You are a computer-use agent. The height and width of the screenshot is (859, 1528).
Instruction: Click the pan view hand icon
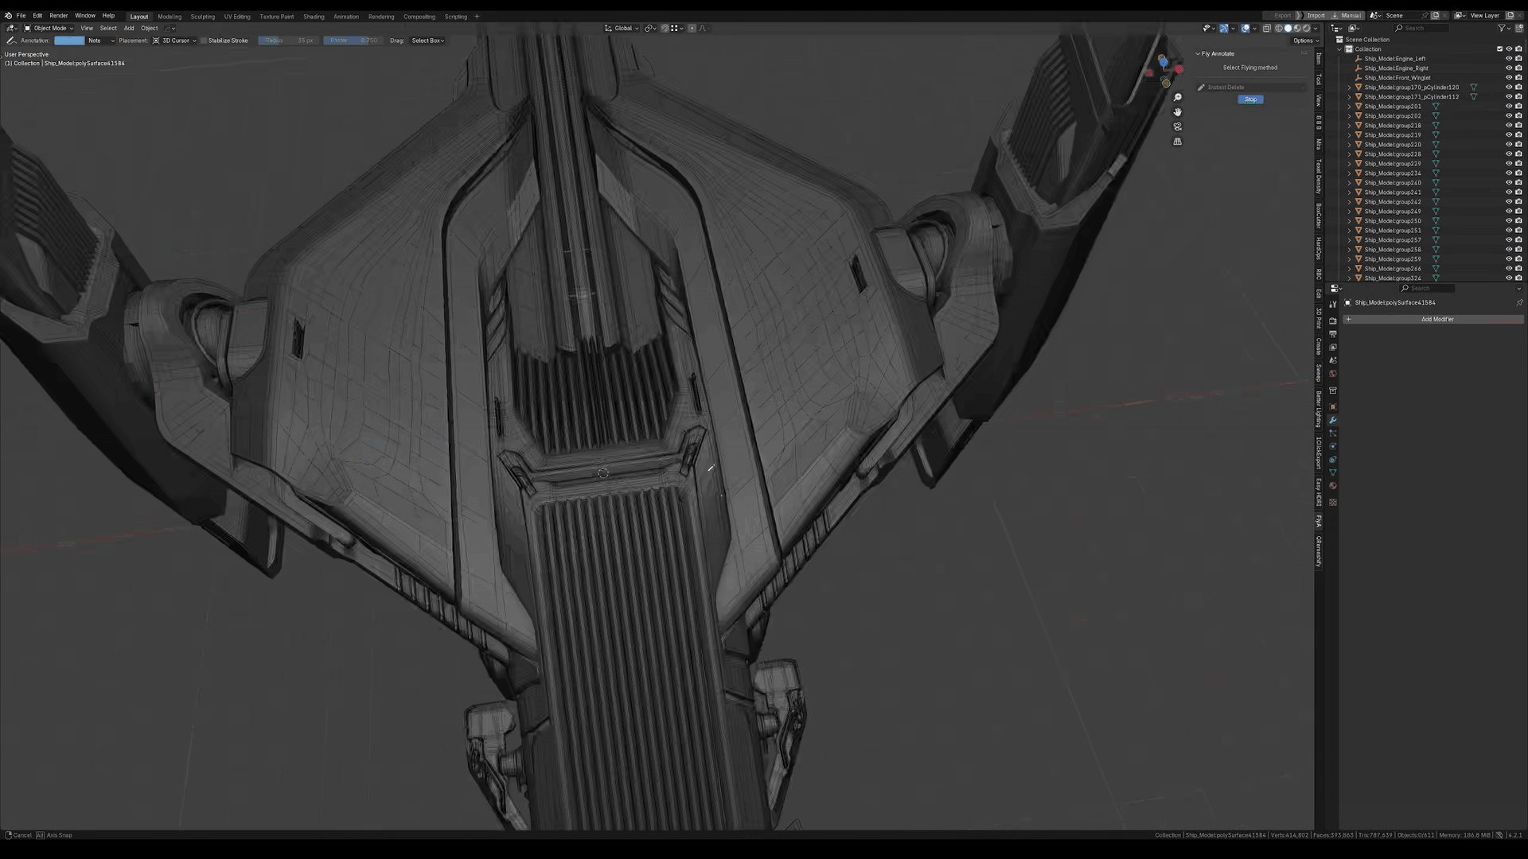click(x=1177, y=112)
